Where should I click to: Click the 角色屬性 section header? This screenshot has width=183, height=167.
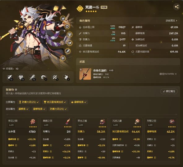(85, 21)
